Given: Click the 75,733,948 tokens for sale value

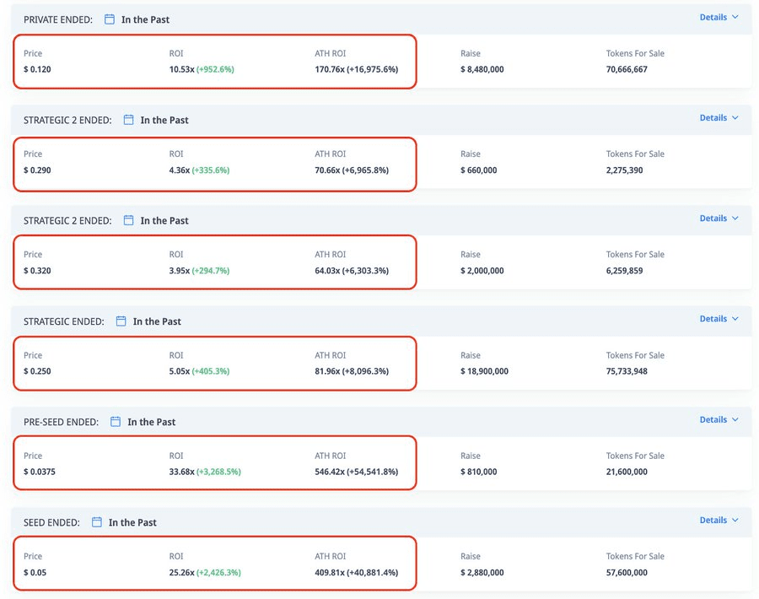Looking at the screenshot, I should coord(627,371).
